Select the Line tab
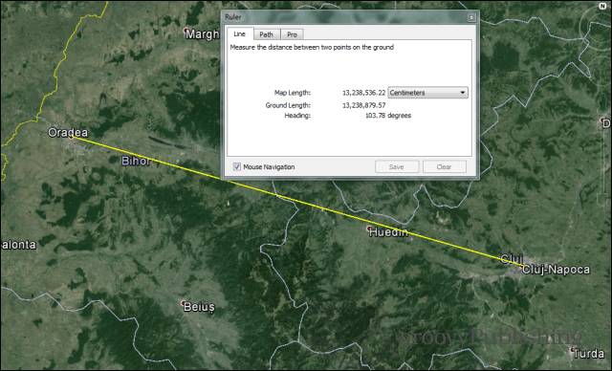The width and height of the screenshot is (612, 371). (x=240, y=33)
